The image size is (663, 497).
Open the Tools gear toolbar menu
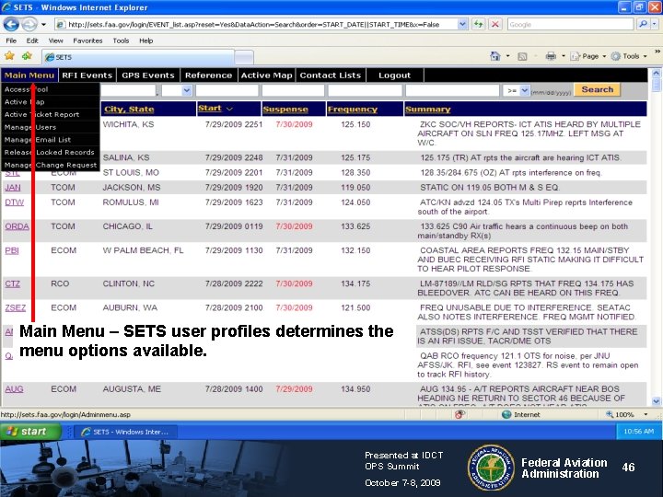pos(629,56)
